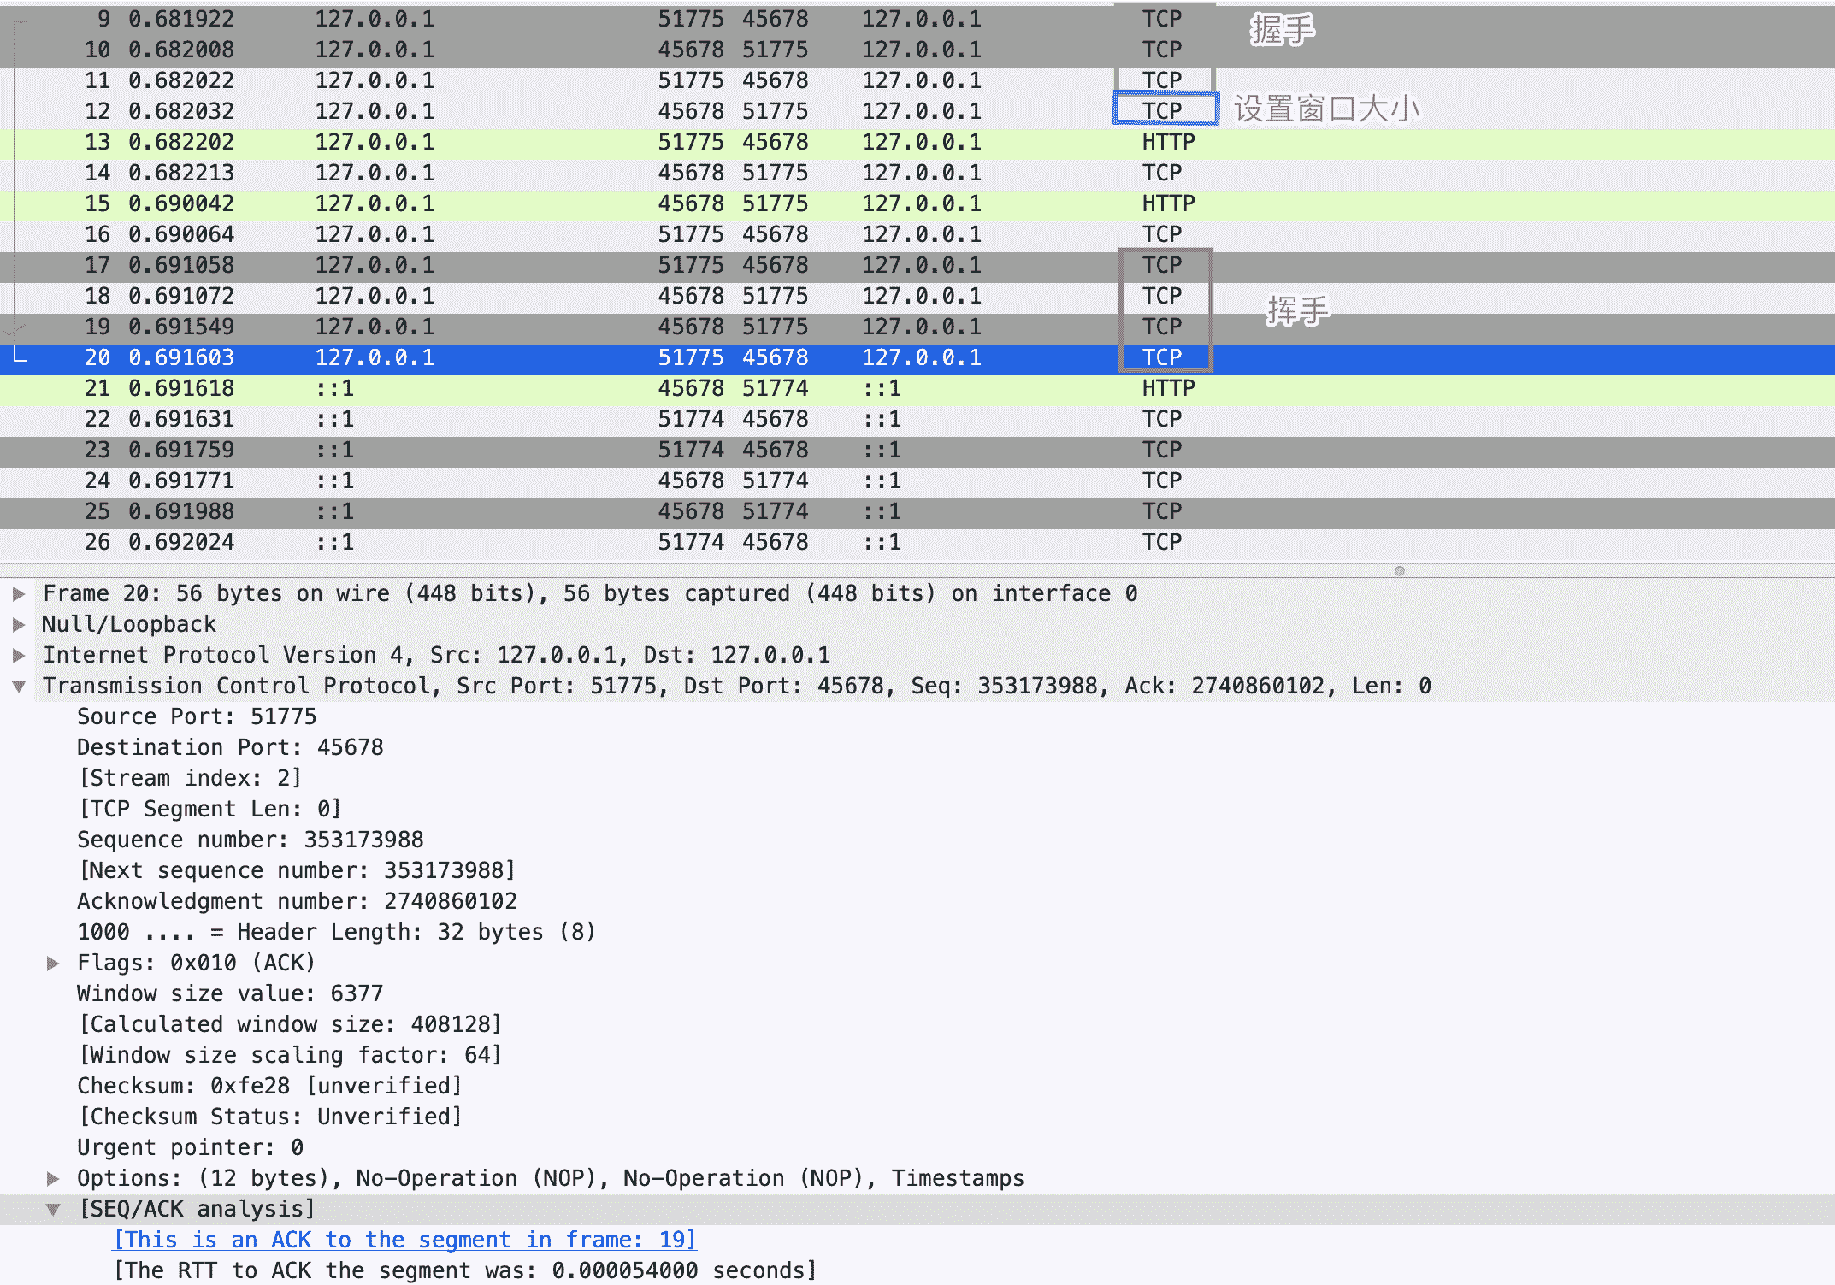This screenshot has height=1285, width=1835.
Task: Click the Source Port: 51775 field
Action: pyautogui.click(x=197, y=716)
